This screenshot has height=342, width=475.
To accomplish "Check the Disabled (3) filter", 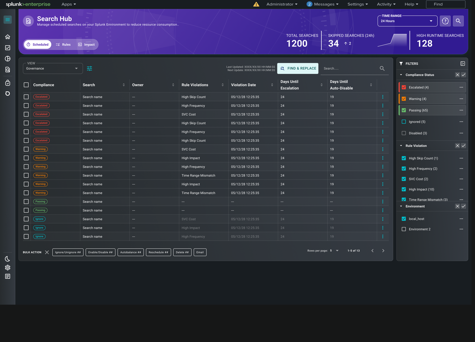I will point(404,133).
